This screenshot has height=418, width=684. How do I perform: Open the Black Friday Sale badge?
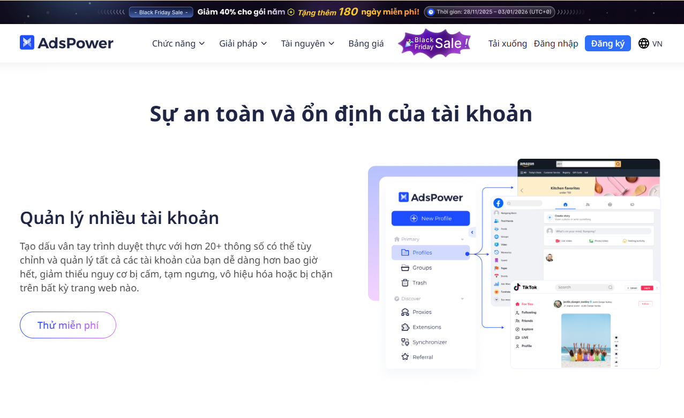(435, 43)
